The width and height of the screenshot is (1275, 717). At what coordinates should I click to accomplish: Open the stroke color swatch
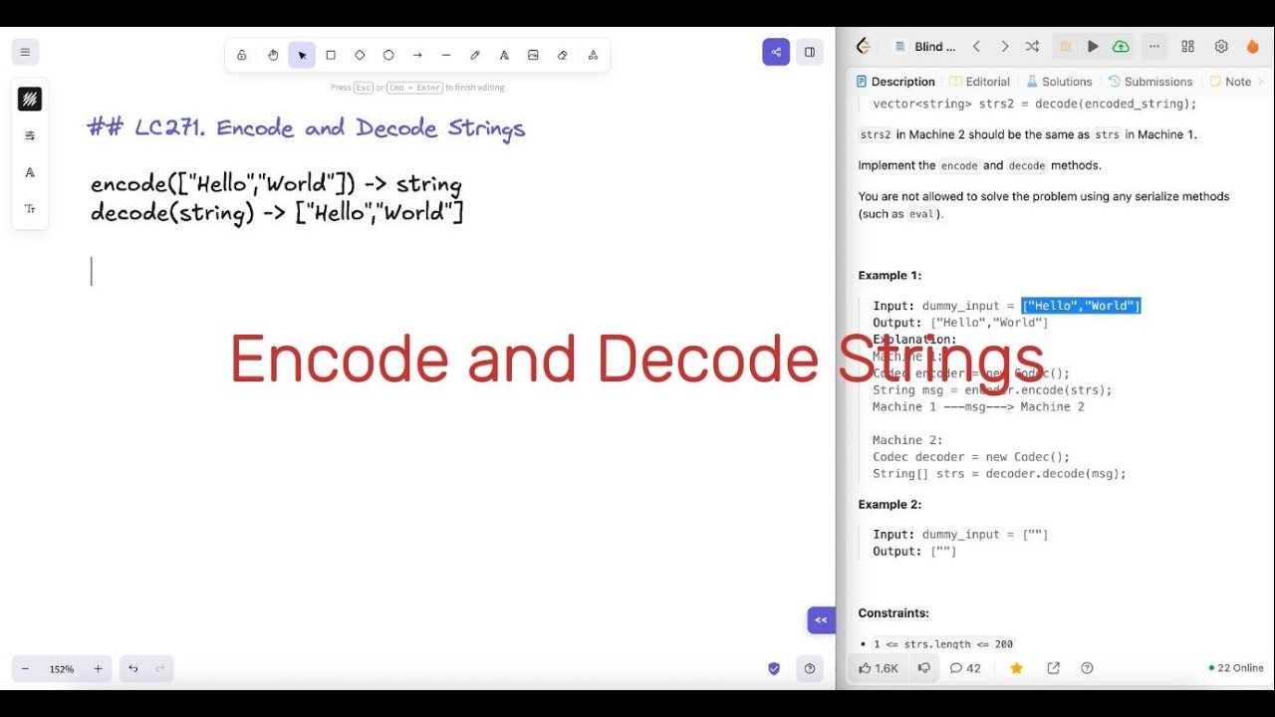pos(30,99)
